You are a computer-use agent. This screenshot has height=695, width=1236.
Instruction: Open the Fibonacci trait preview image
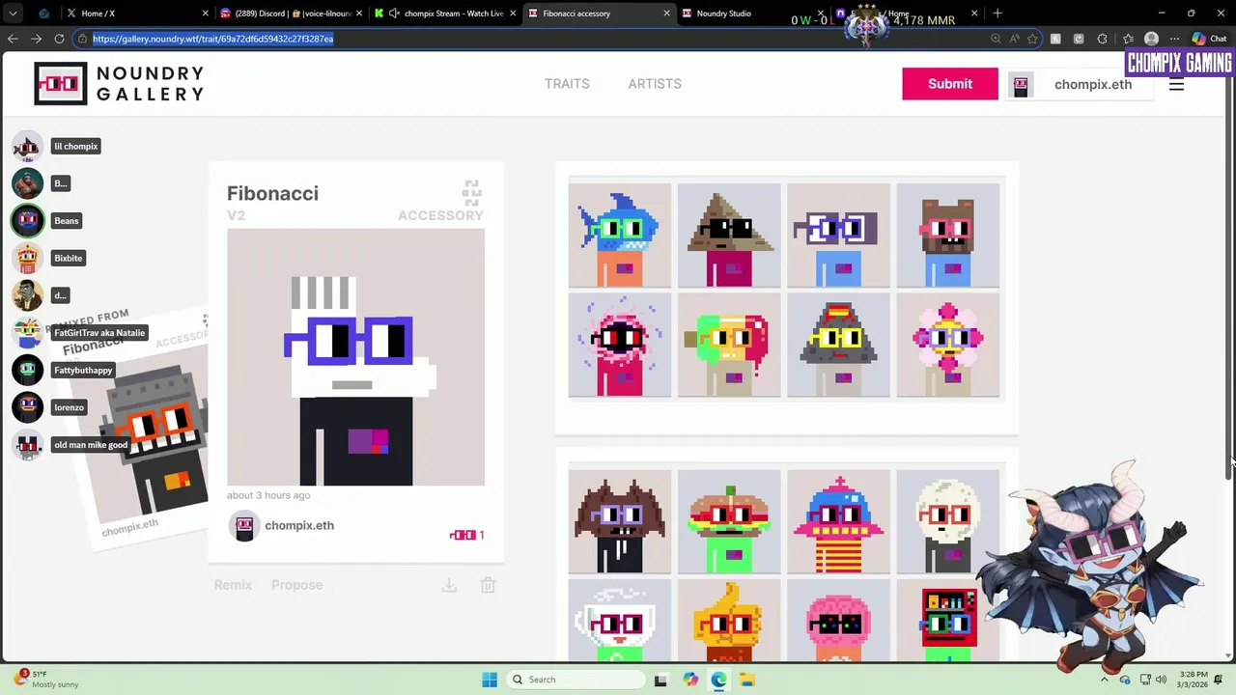[x=355, y=358]
